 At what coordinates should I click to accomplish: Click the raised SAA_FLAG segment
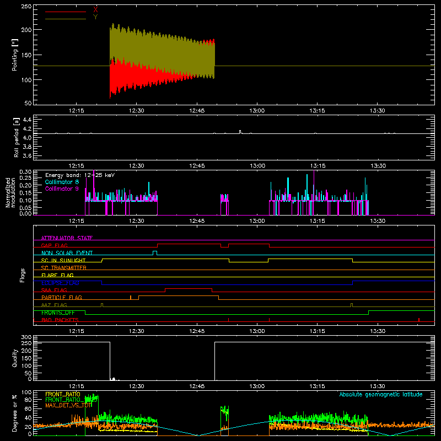click(x=189, y=289)
